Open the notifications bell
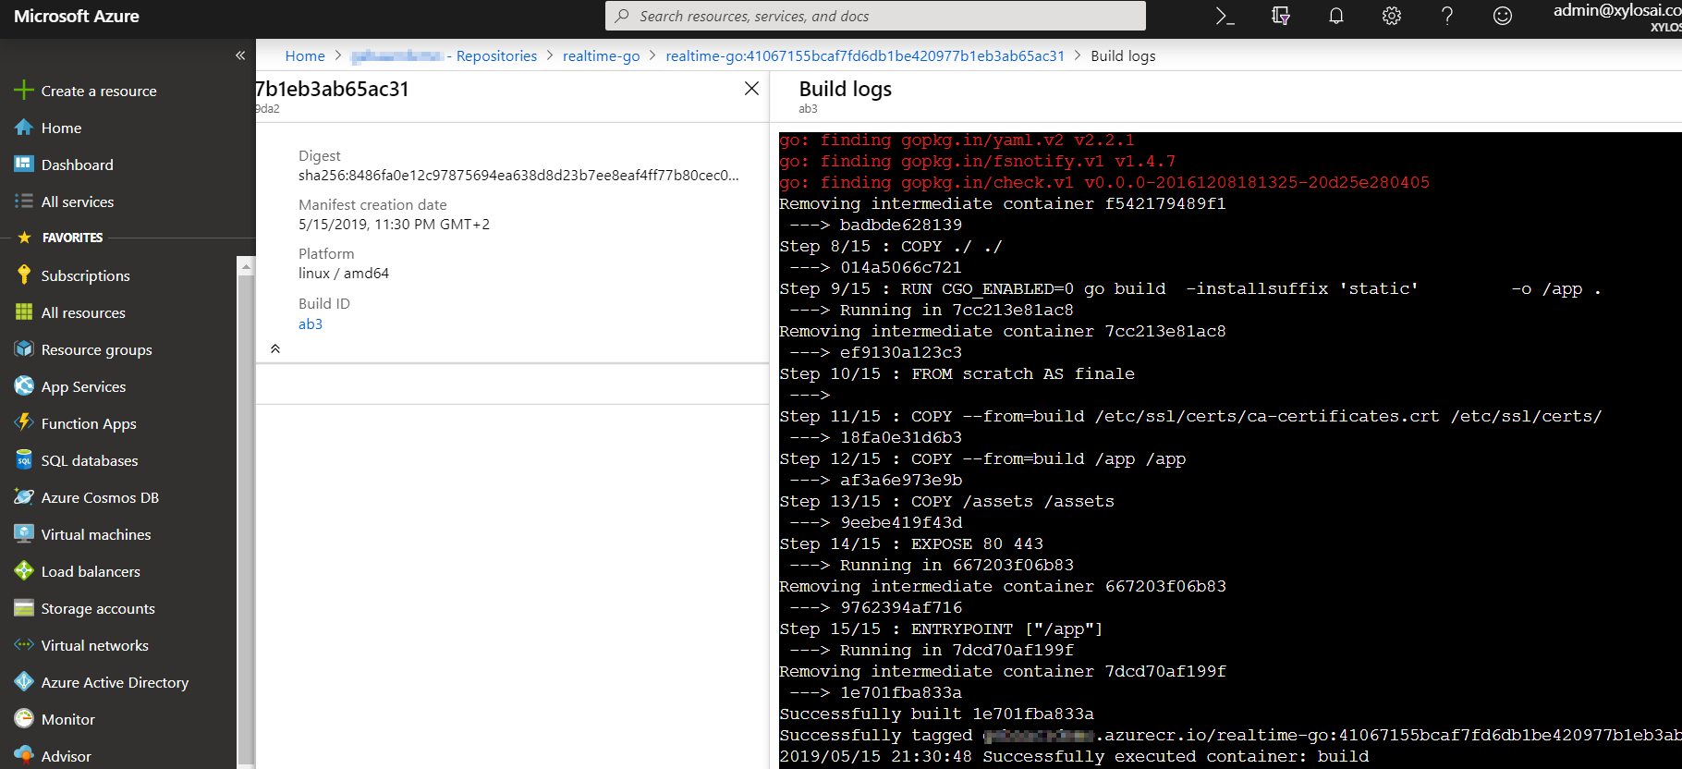 (x=1335, y=16)
